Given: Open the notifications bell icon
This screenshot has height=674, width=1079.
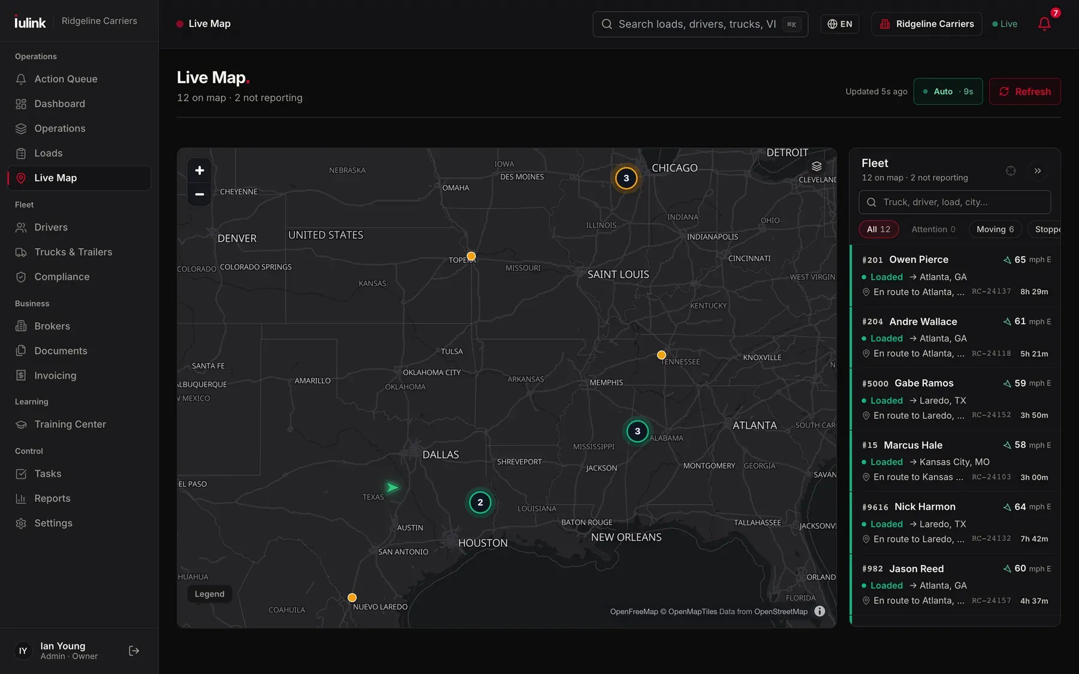Looking at the screenshot, I should click(1044, 24).
